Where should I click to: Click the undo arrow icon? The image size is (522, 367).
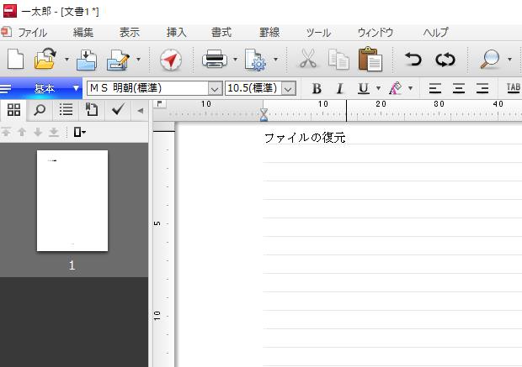(x=413, y=60)
